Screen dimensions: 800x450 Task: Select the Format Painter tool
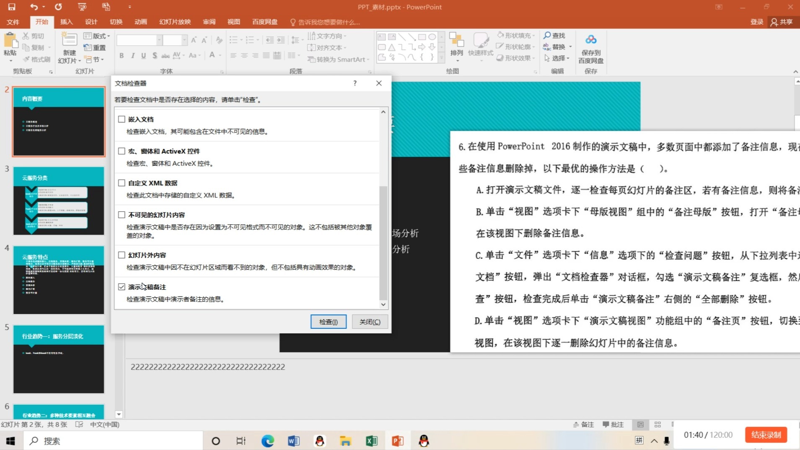tap(36, 59)
